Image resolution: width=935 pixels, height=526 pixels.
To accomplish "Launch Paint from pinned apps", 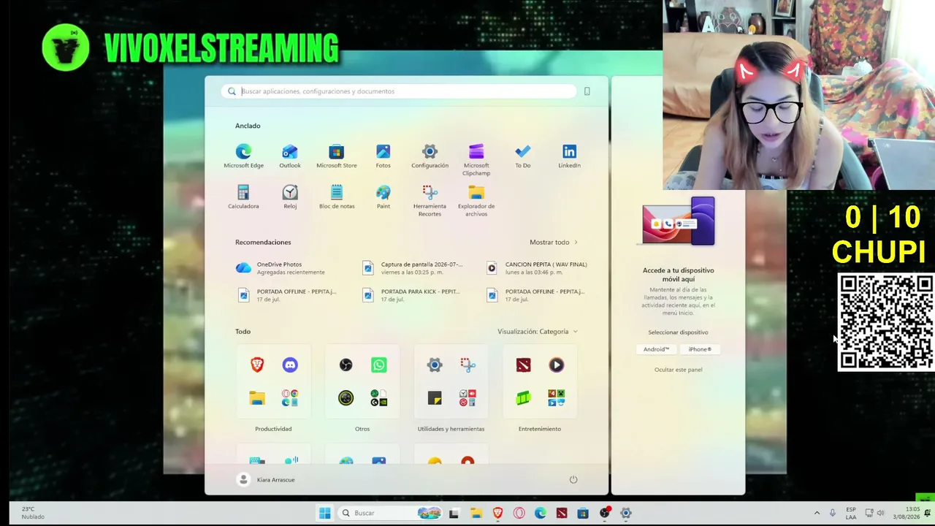I will click(383, 197).
